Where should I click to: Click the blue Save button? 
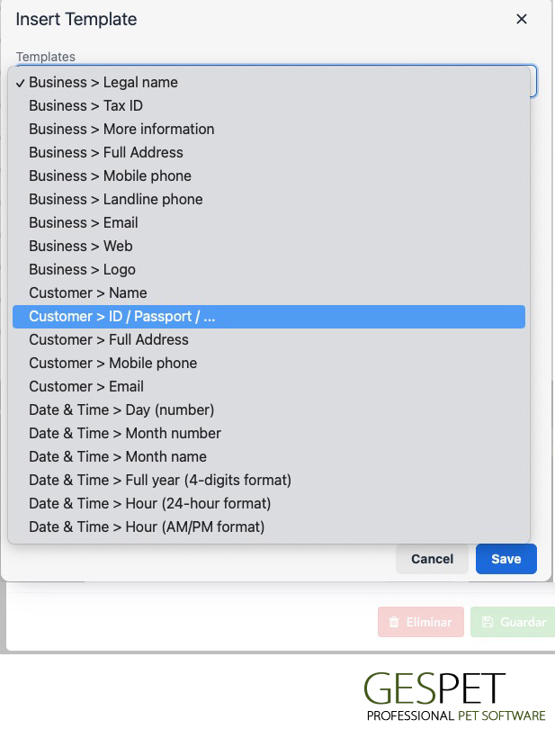[506, 559]
